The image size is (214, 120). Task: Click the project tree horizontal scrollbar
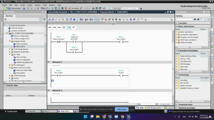tap(24, 82)
